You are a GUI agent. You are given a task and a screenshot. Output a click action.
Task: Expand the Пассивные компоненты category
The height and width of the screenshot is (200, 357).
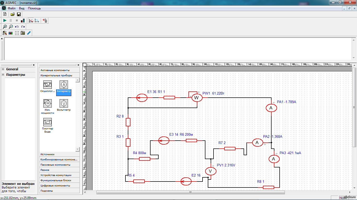pyautogui.click(x=59, y=165)
